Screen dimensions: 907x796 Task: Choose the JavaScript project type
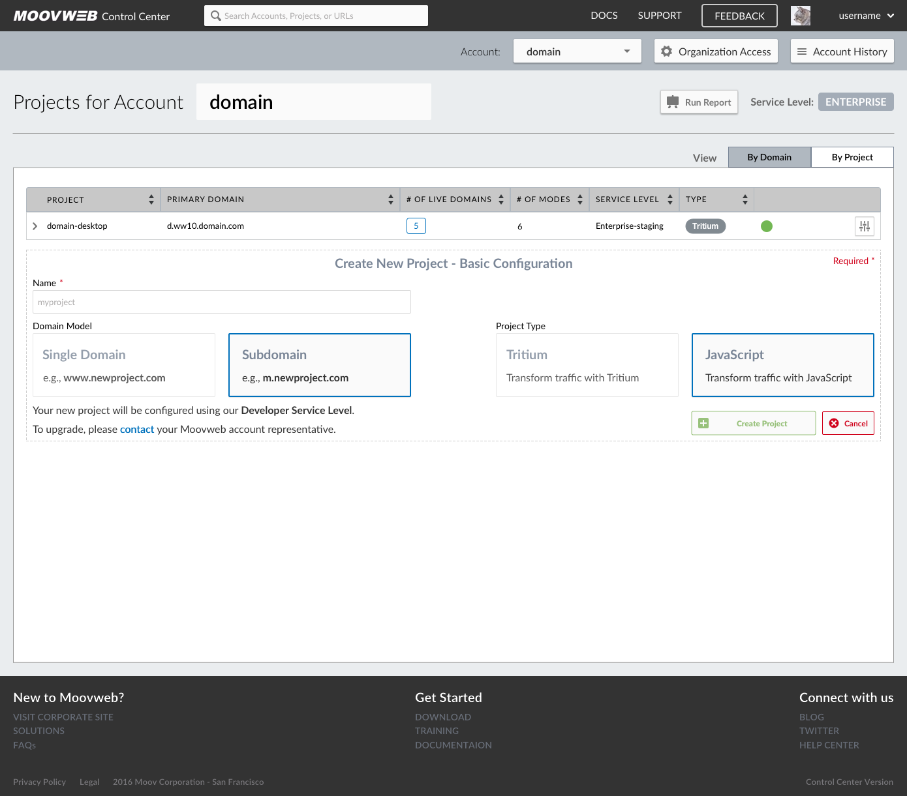coord(783,365)
